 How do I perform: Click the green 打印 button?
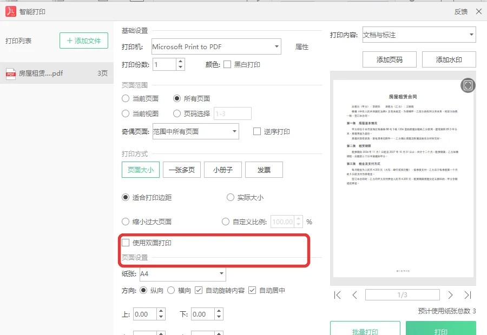tap(441, 329)
